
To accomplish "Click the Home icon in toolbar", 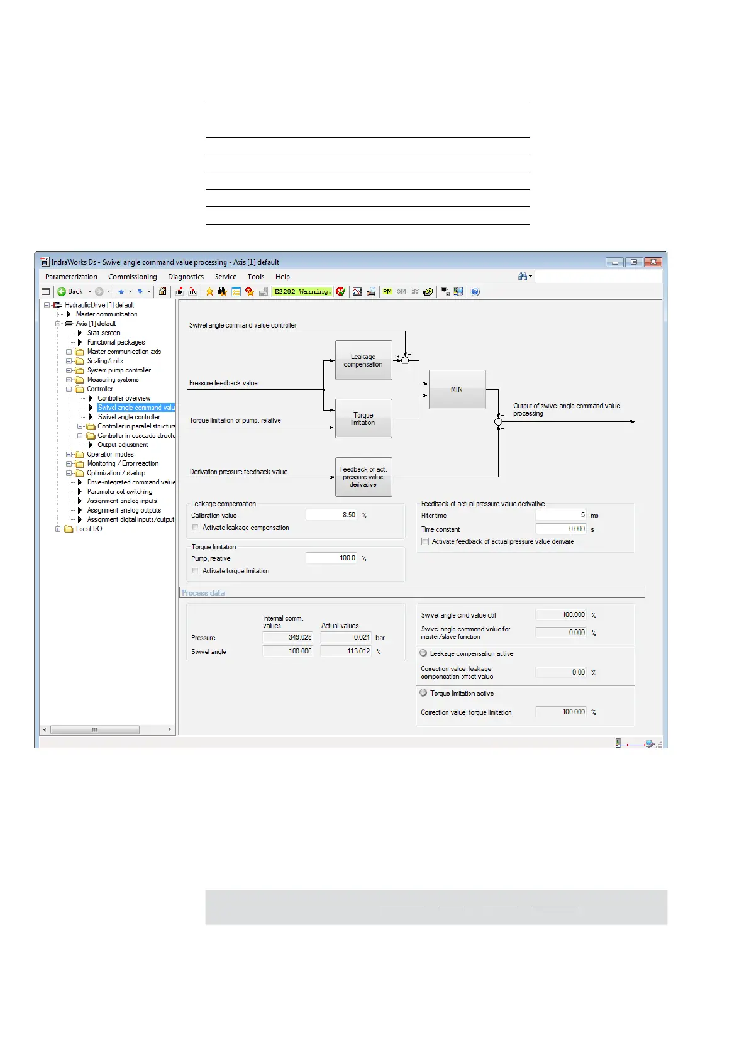I will (x=163, y=291).
